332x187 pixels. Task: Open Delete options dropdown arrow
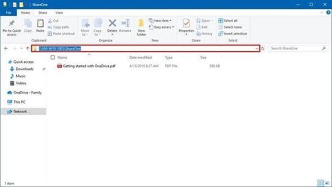click(112, 35)
